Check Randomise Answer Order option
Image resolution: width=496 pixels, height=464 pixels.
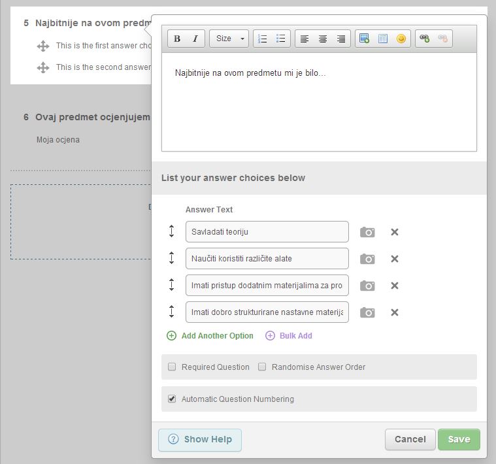[x=262, y=367]
